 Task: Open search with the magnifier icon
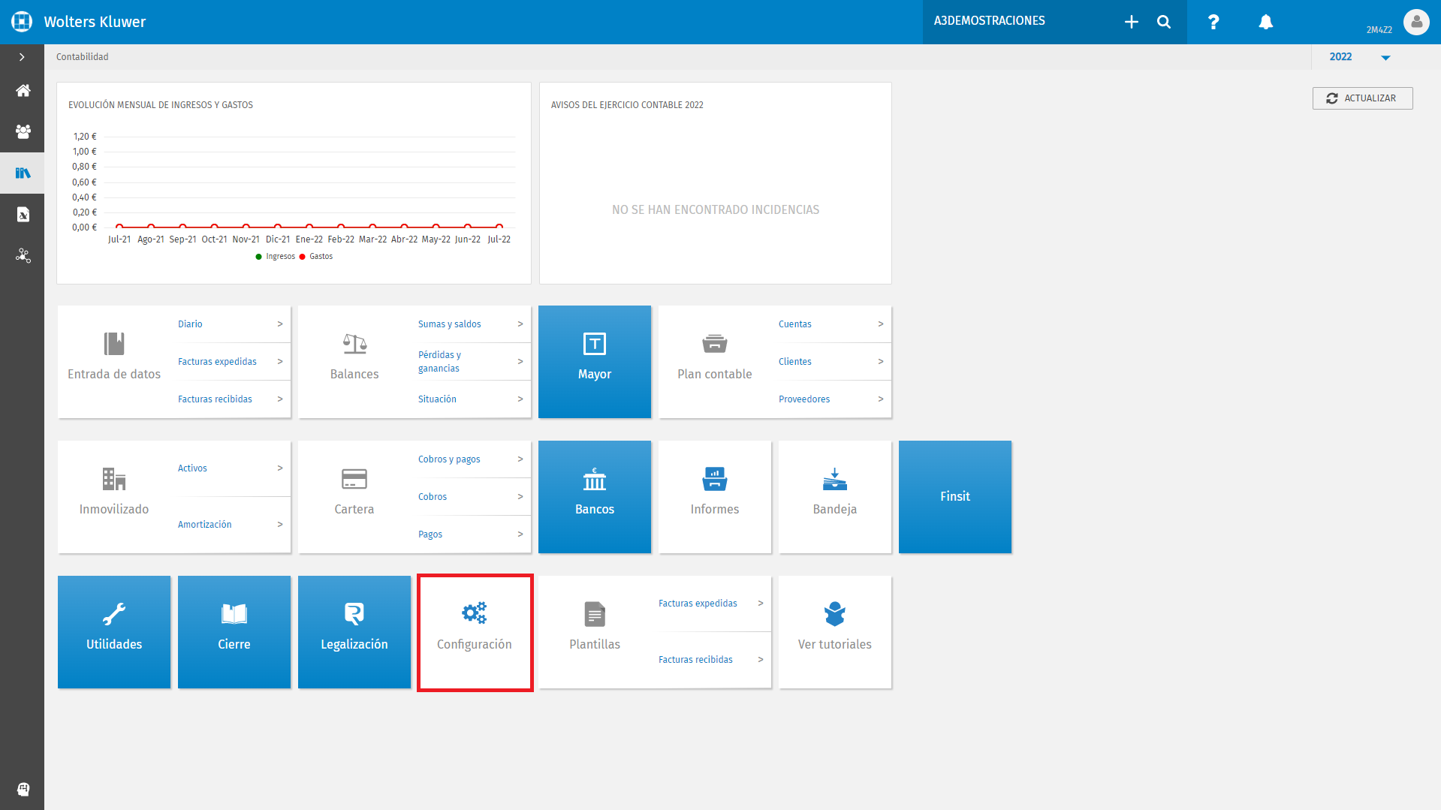click(1164, 22)
